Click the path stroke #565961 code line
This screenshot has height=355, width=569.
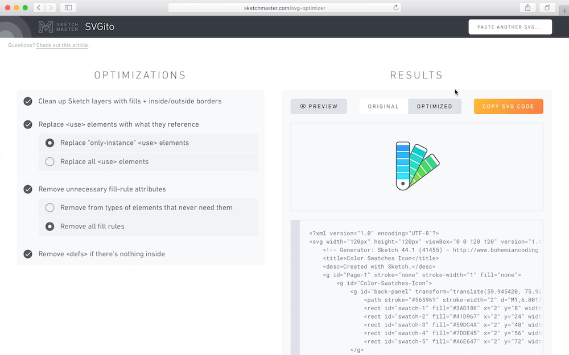point(452,300)
